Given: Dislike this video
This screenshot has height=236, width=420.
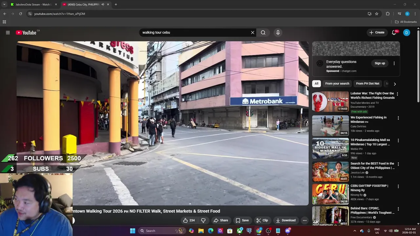Looking at the screenshot, I should pos(203,220).
